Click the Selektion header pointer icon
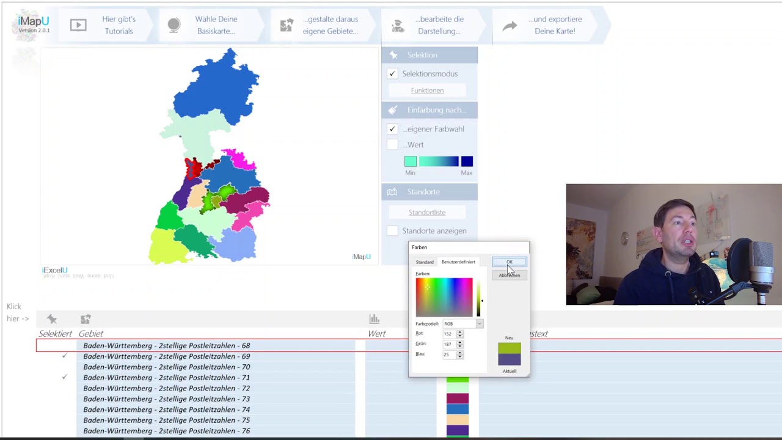Image resolution: width=782 pixels, height=440 pixels. point(393,55)
